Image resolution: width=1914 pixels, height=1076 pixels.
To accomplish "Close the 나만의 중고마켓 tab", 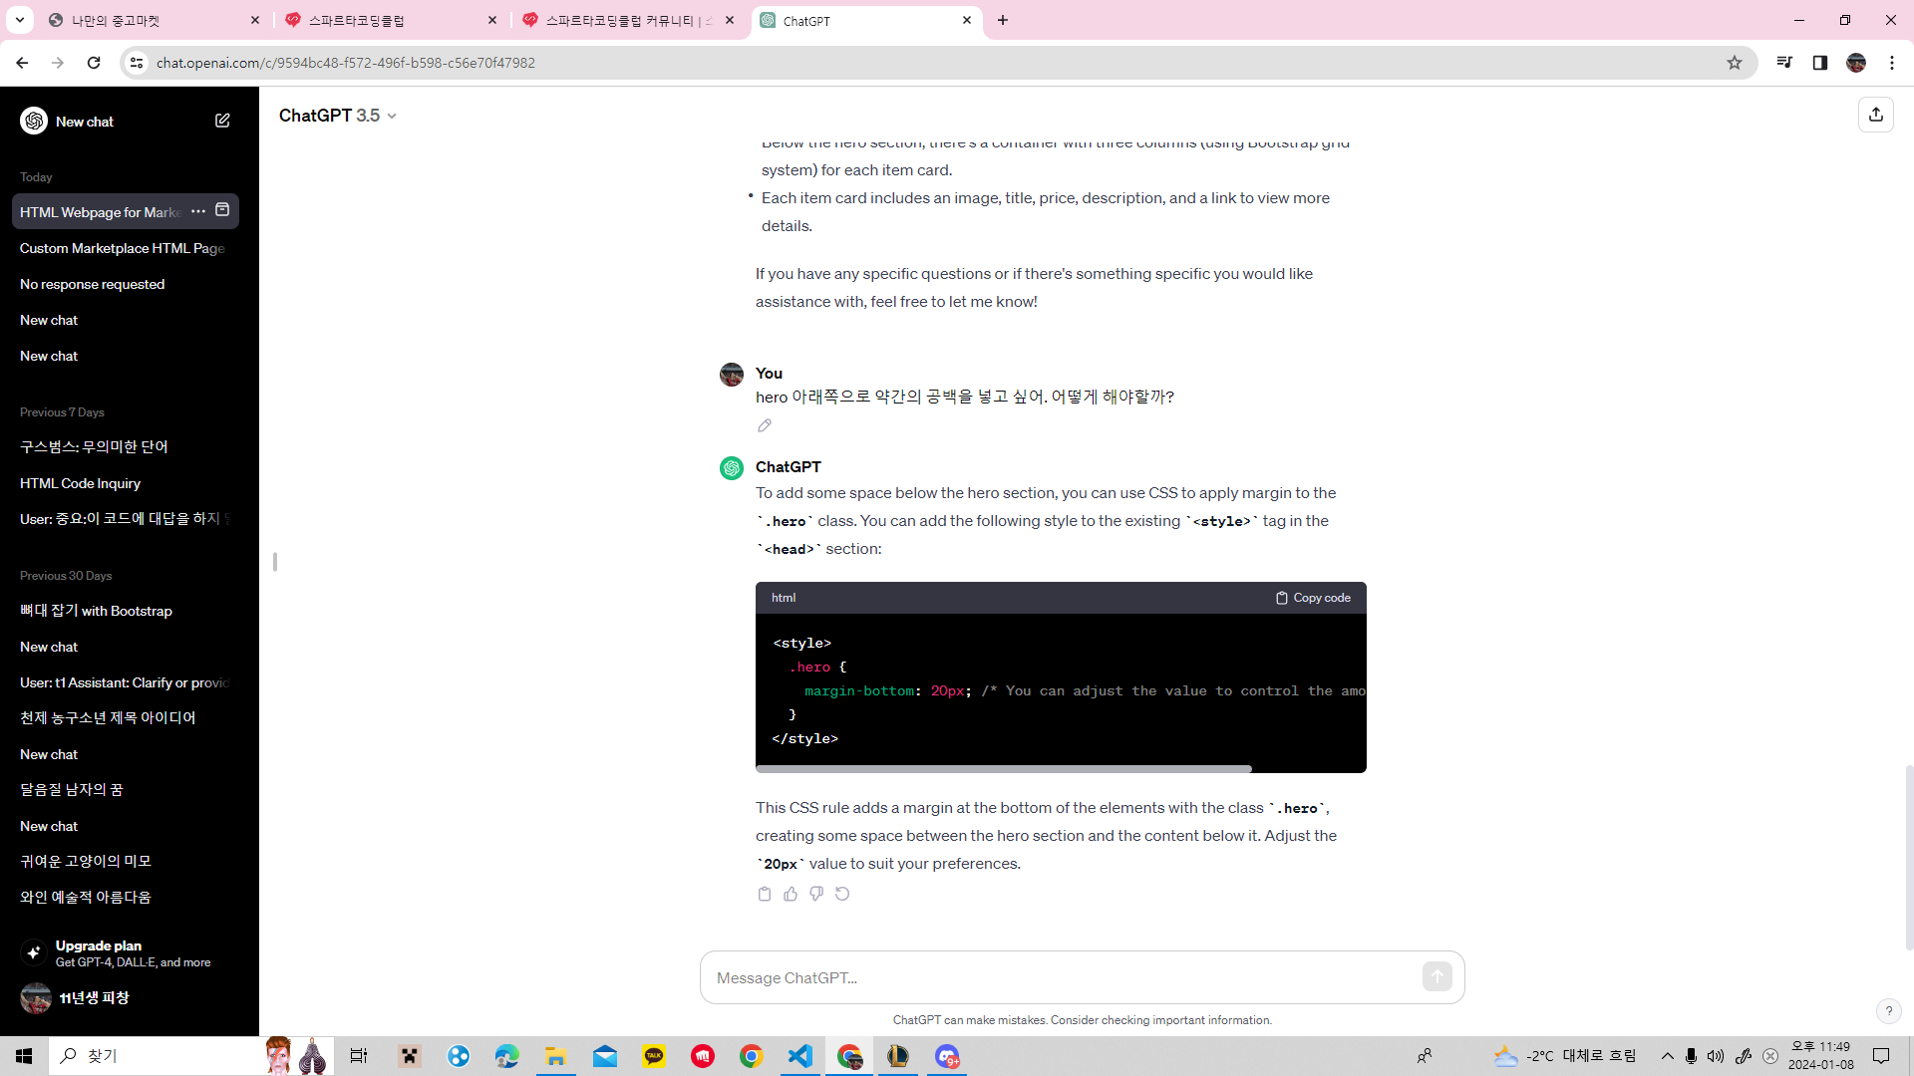I will coord(255,20).
